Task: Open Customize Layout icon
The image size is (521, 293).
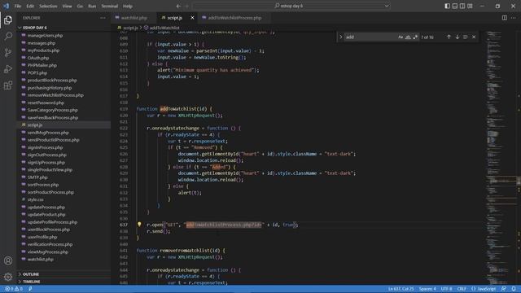Action: click(x=471, y=6)
